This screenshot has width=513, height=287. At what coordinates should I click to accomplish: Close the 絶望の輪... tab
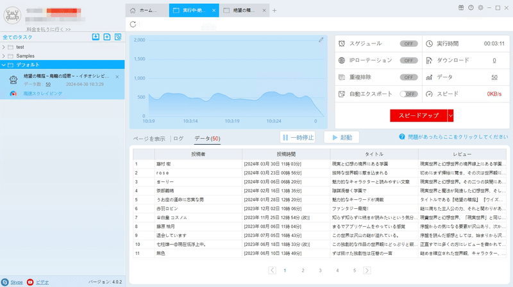coord(264,10)
